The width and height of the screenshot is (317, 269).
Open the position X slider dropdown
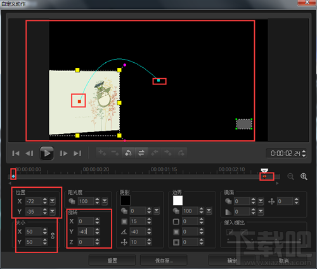[52, 201]
